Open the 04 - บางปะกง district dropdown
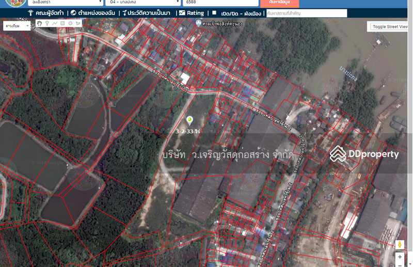This screenshot has height=267, width=413. [x=142, y=3]
